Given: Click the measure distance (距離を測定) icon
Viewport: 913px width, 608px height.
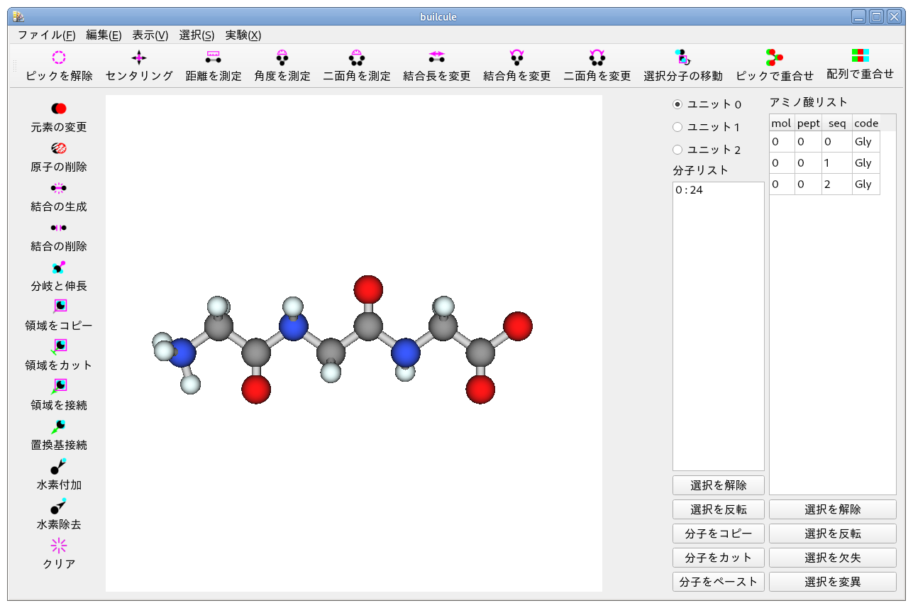Looking at the screenshot, I should (x=213, y=58).
